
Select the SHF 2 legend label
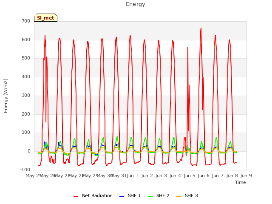(x=163, y=195)
